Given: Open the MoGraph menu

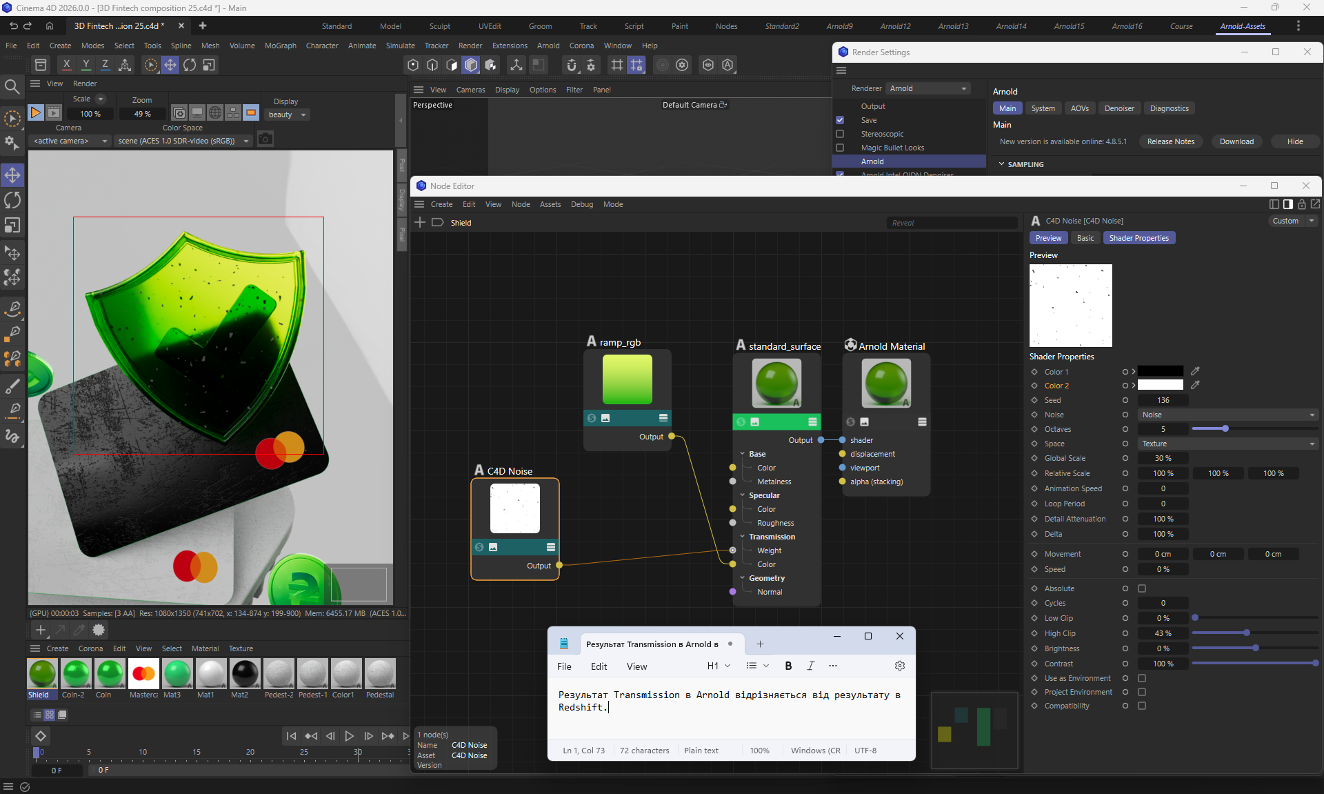Looking at the screenshot, I should click(x=280, y=46).
